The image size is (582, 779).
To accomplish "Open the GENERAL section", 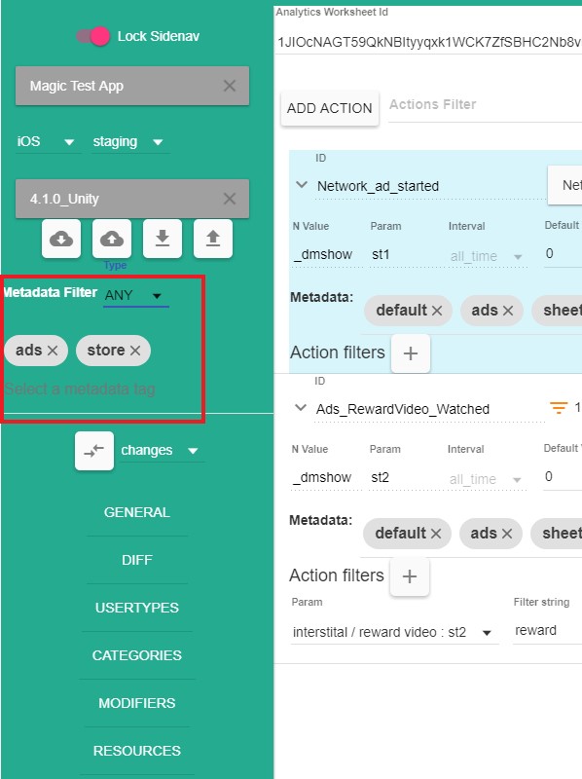I will (137, 512).
